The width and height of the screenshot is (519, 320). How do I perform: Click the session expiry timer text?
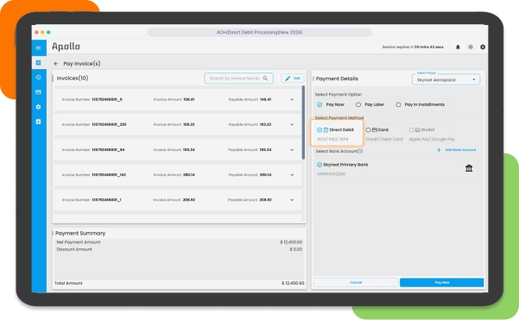pyautogui.click(x=413, y=47)
